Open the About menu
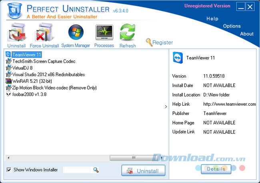This screenshot has height=183, width=260. [247, 34]
